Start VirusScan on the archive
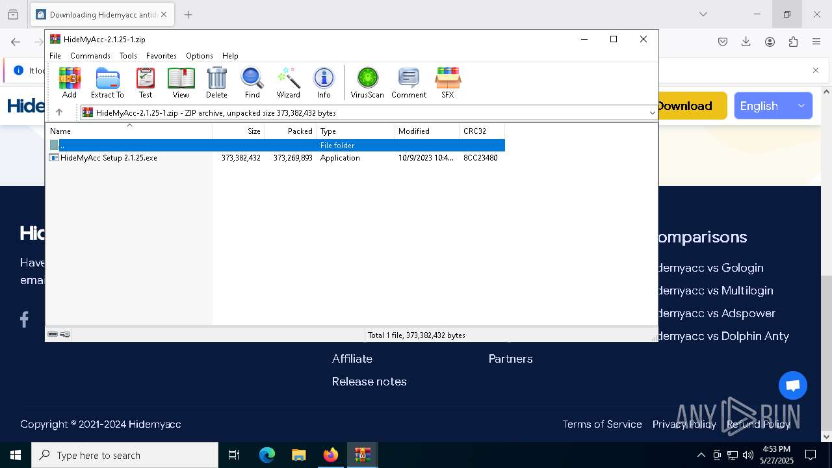 click(x=367, y=83)
